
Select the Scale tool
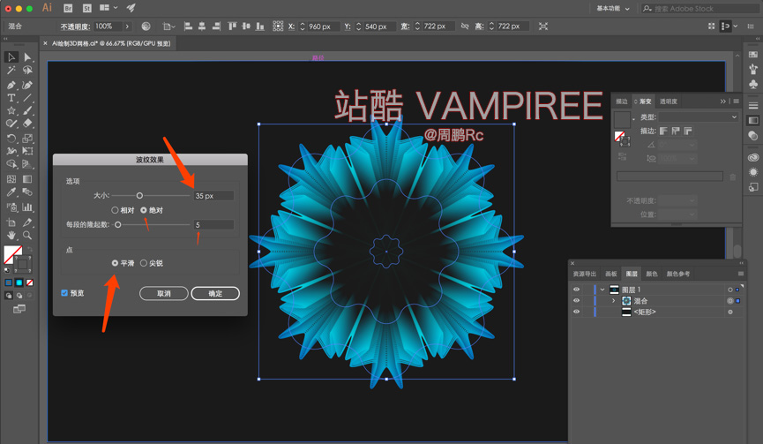[27, 139]
